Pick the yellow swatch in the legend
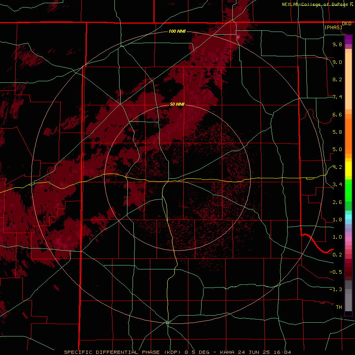 [x=348, y=169]
